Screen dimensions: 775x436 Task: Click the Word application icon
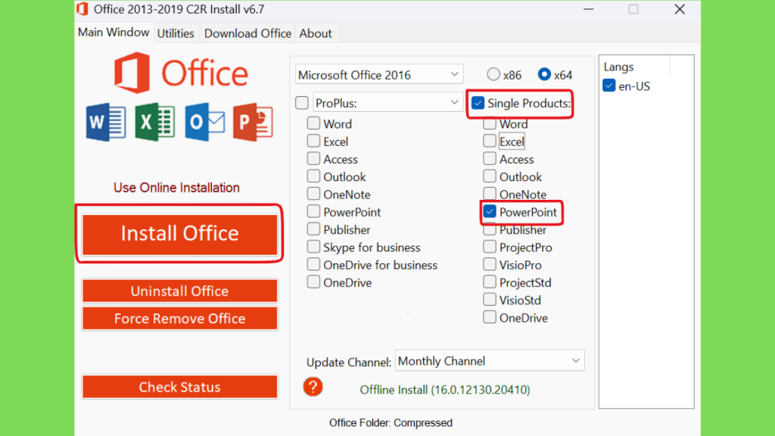(106, 122)
